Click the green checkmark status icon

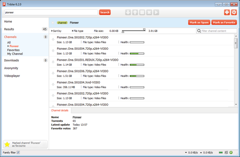(231, 153)
